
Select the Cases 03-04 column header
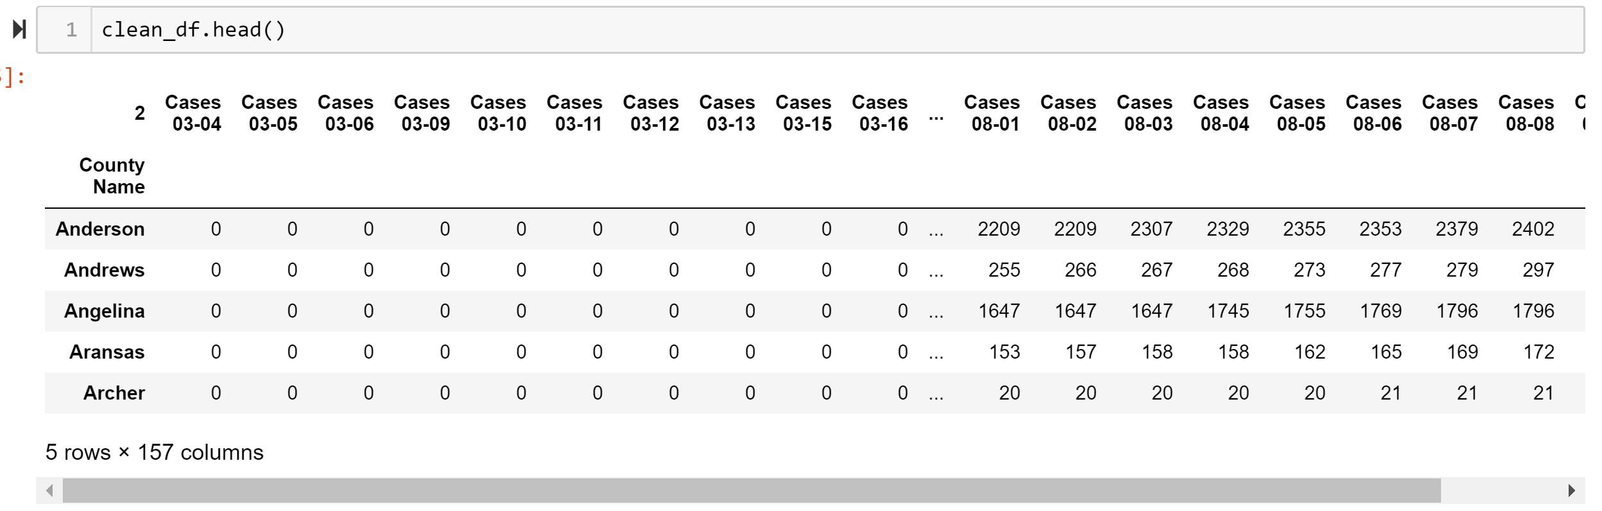[x=193, y=113]
